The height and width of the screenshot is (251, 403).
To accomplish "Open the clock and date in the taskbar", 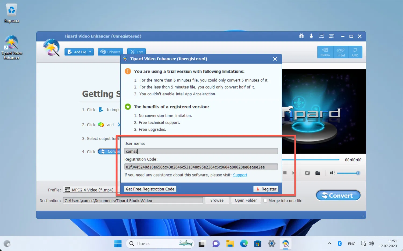I will [x=388, y=243].
